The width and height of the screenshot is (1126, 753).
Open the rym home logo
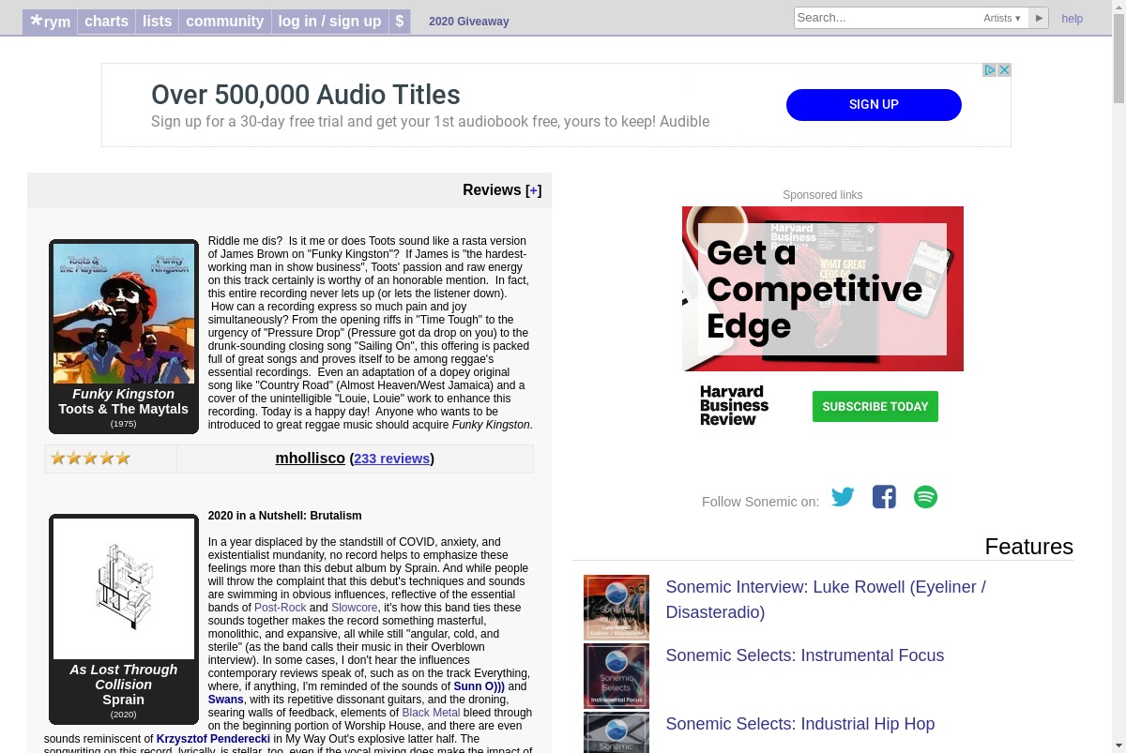pos(50,21)
